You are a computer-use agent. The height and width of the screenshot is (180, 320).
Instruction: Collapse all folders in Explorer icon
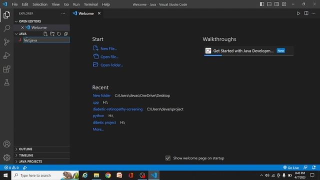click(x=65, y=34)
